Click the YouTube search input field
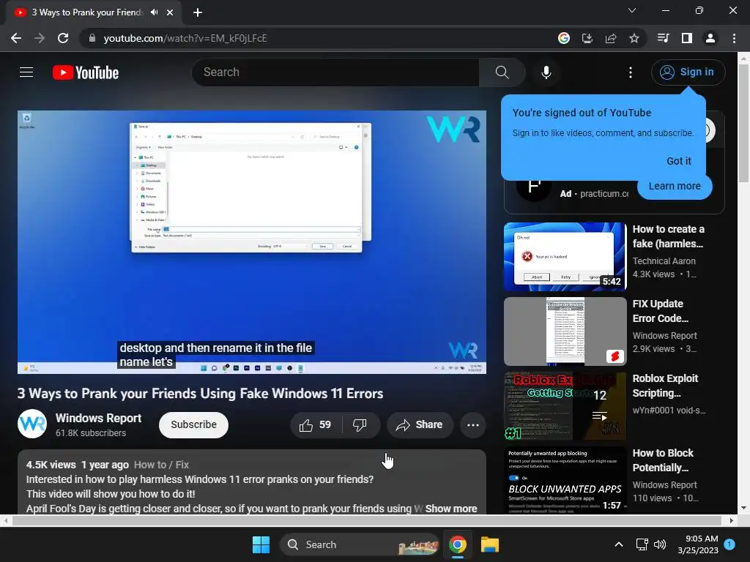This screenshot has width=750, height=562. pos(335,72)
